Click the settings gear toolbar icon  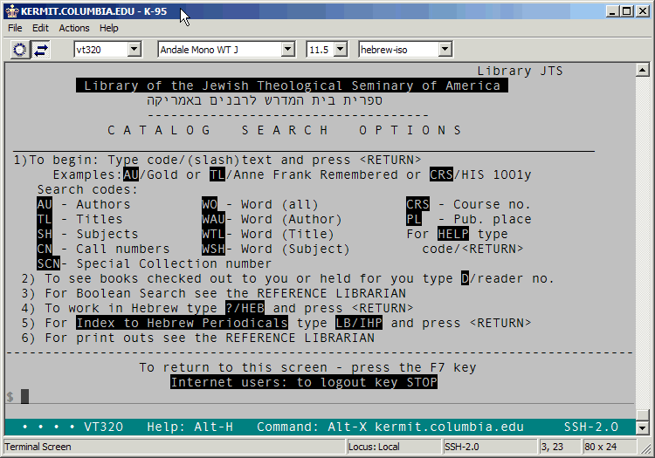coord(19,50)
